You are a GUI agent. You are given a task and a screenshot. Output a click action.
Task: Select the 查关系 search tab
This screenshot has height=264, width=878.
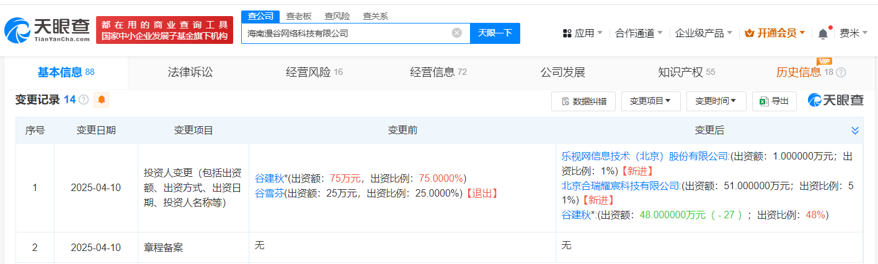(x=375, y=16)
